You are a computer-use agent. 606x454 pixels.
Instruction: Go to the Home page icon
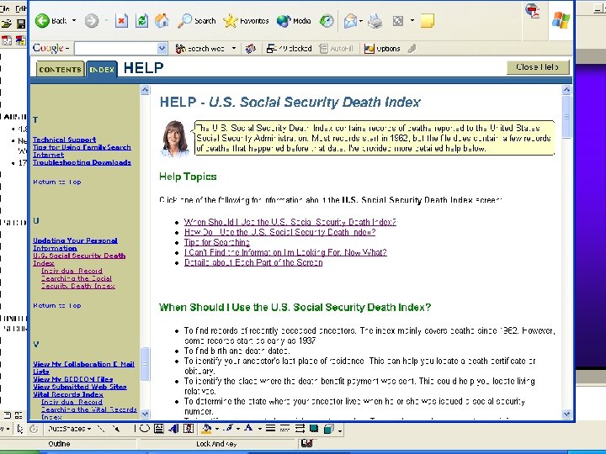(162, 20)
